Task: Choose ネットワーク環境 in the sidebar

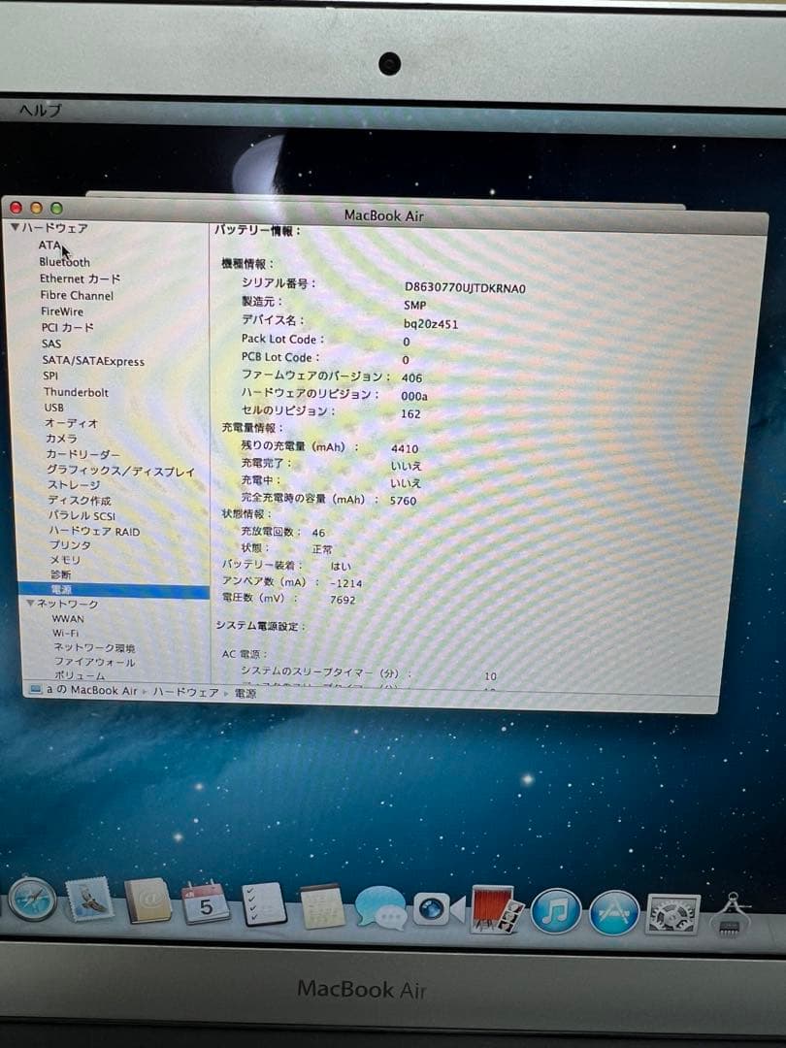Action: [94, 647]
